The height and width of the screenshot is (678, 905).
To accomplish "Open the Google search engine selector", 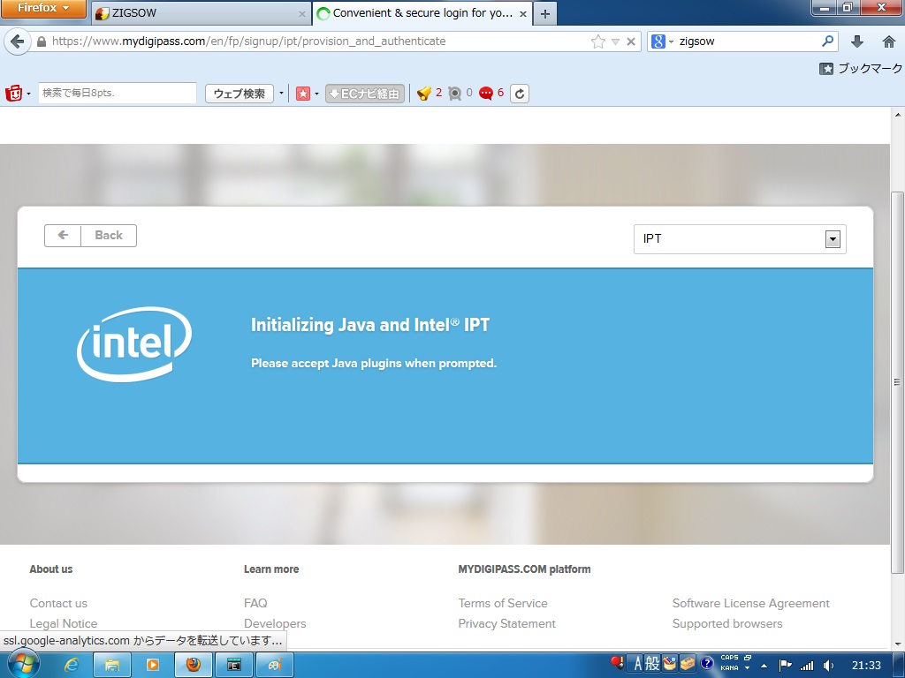I will click(662, 41).
